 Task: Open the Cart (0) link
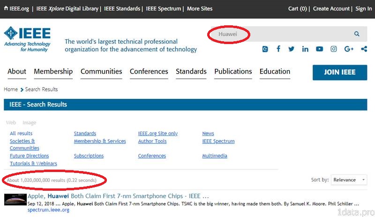click(297, 8)
